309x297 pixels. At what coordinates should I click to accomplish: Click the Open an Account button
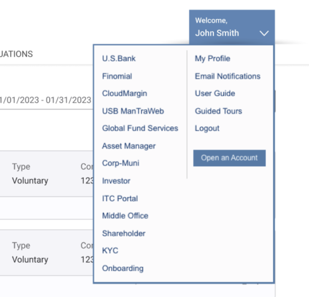(x=229, y=158)
